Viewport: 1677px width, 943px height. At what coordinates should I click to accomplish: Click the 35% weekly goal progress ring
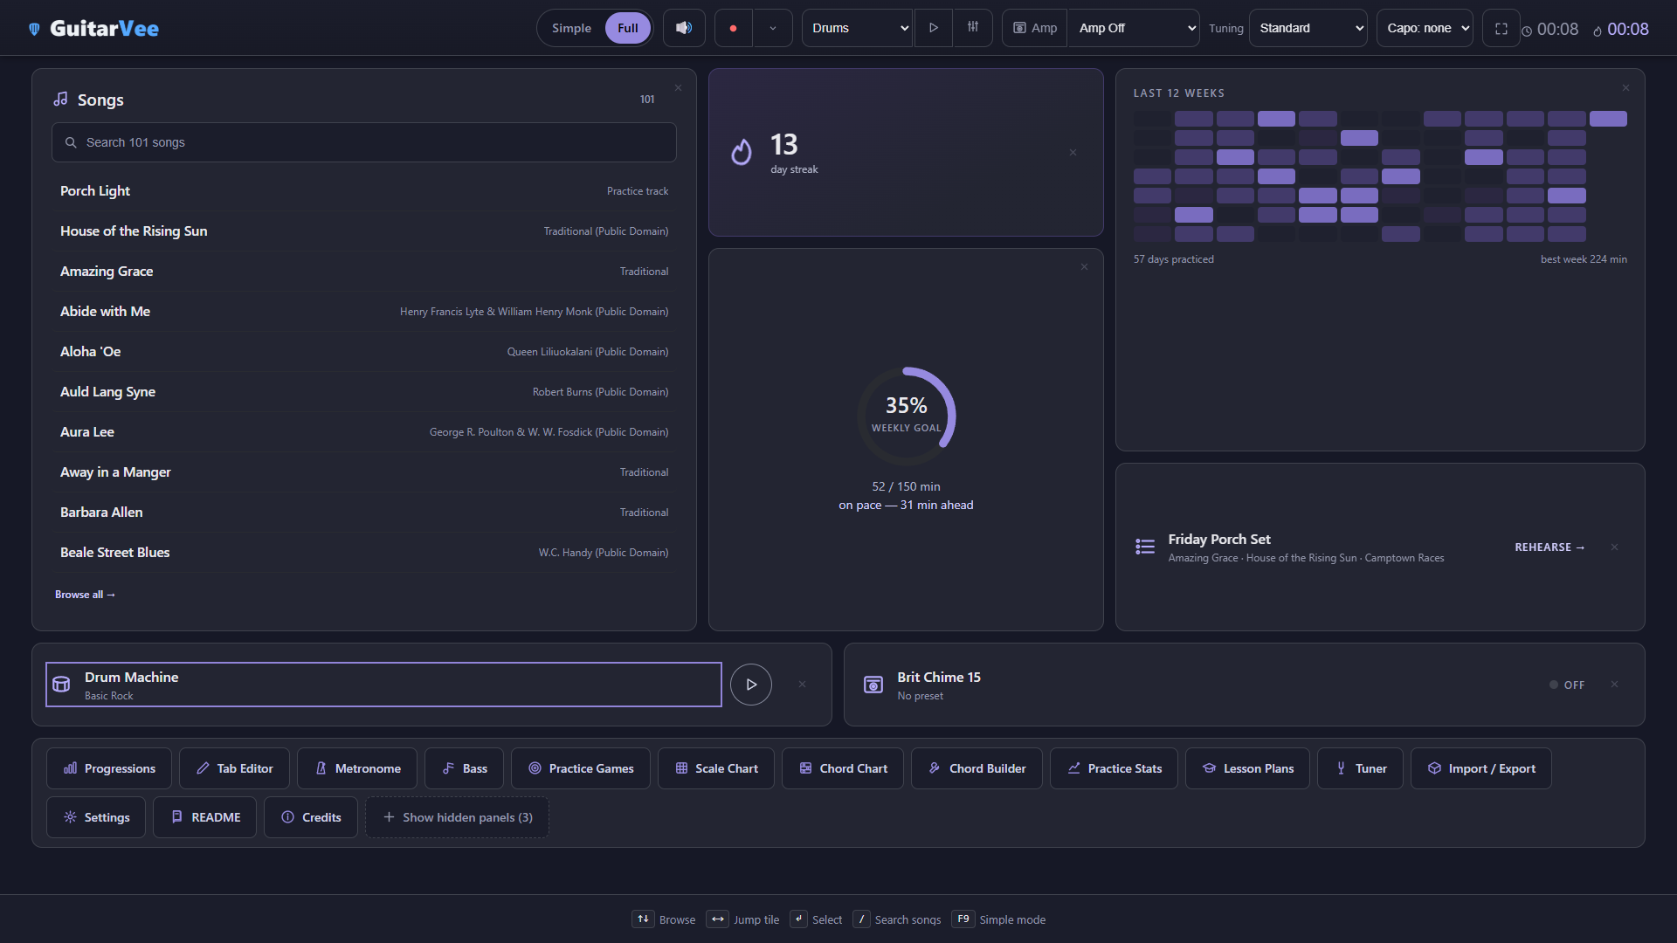coord(907,416)
